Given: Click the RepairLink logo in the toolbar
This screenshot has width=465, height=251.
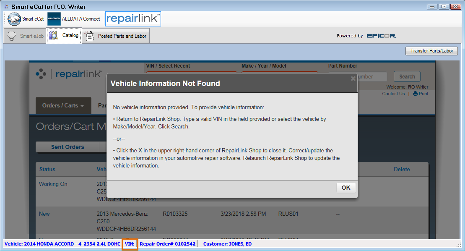Looking at the screenshot, I should pos(132,18).
